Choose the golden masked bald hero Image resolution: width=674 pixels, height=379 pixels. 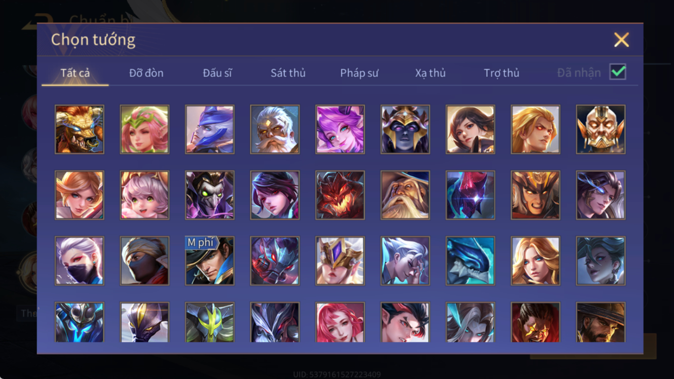pyautogui.click(x=601, y=129)
